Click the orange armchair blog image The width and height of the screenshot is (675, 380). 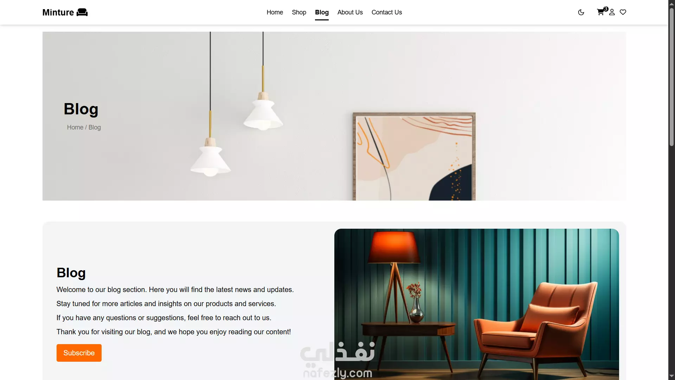(476, 304)
